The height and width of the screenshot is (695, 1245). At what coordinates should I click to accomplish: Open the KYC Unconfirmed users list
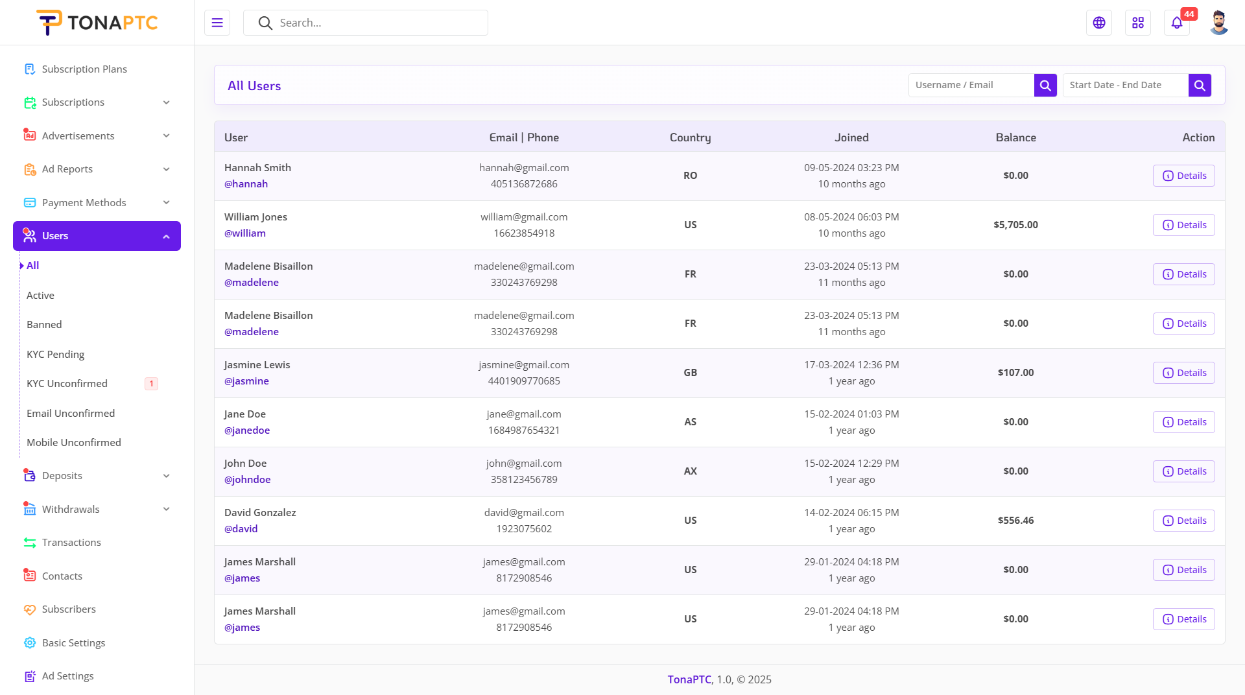click(x=67, y=383)
